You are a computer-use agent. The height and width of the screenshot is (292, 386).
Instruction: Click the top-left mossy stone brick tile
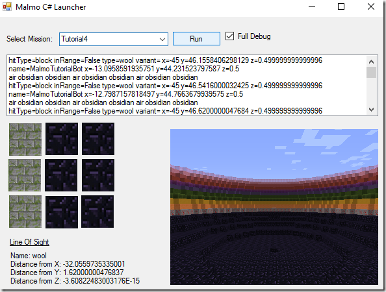pos(25,140)
